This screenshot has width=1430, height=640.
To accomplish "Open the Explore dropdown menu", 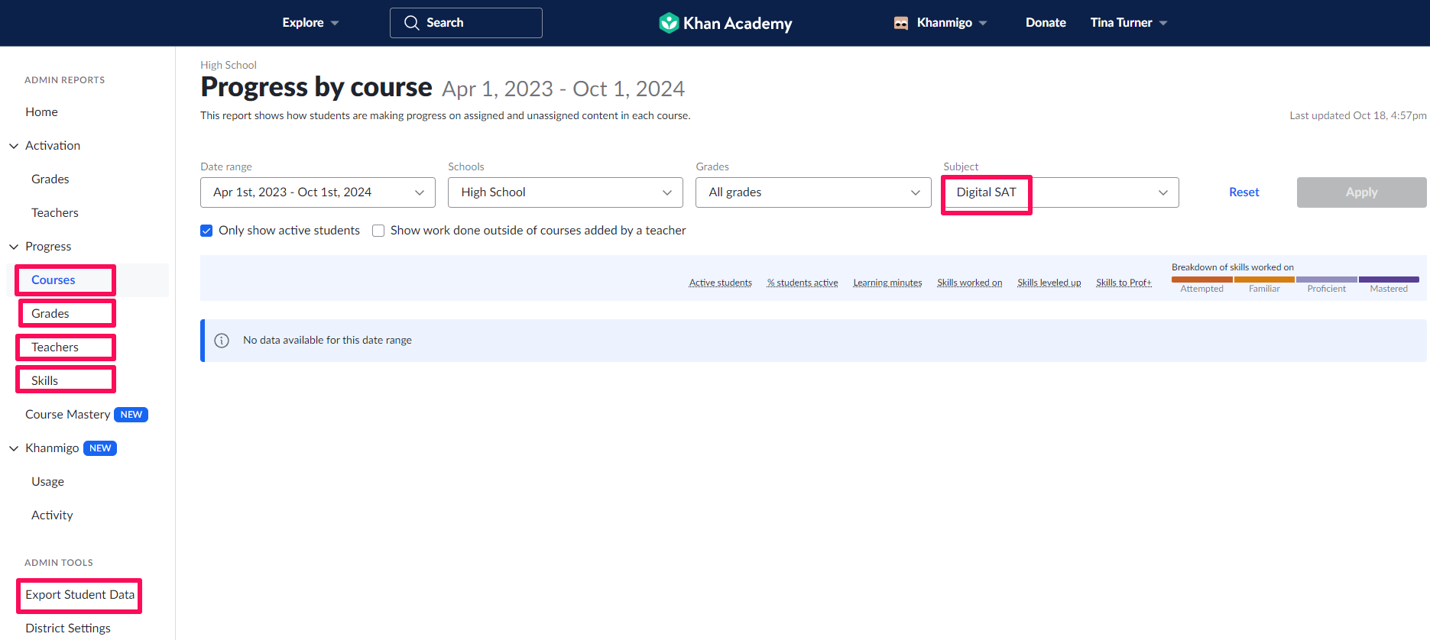I will click(x=310, y=23).
